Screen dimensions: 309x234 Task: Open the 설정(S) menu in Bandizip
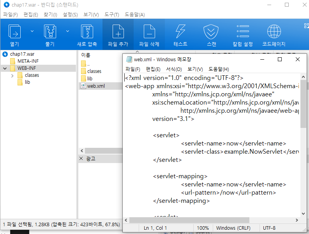coord(70,14)
